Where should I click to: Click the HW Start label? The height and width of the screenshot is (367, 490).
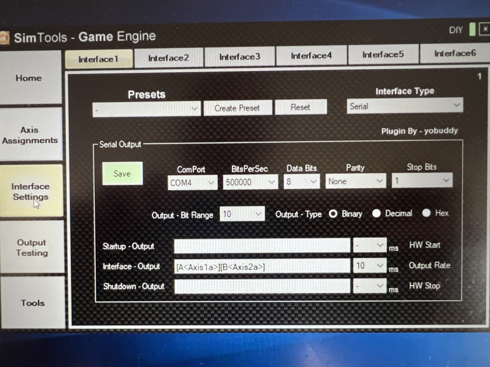coord(425,245)
